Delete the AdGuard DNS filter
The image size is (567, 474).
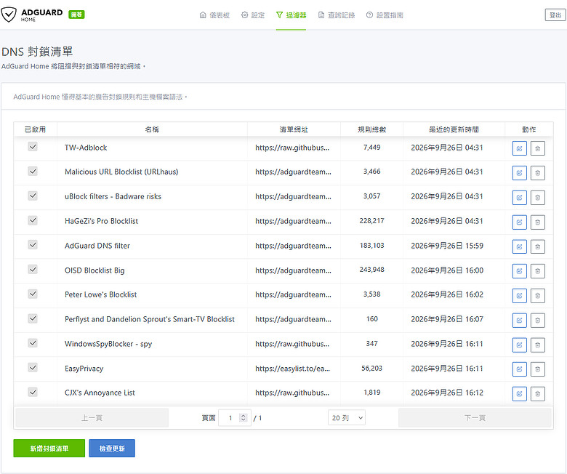[x=537, y=246]
